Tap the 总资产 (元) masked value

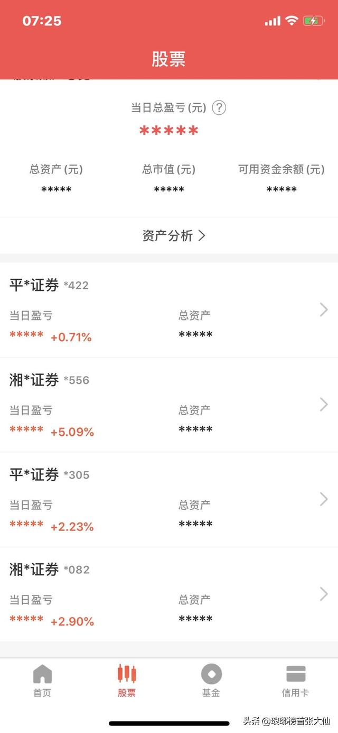[x=57, y=190]
